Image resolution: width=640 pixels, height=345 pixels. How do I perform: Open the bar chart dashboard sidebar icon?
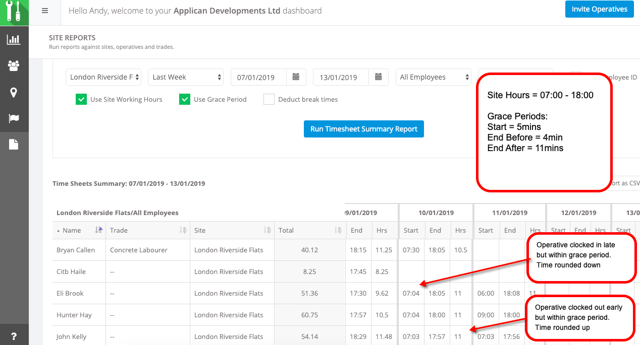tap(14, 39)
